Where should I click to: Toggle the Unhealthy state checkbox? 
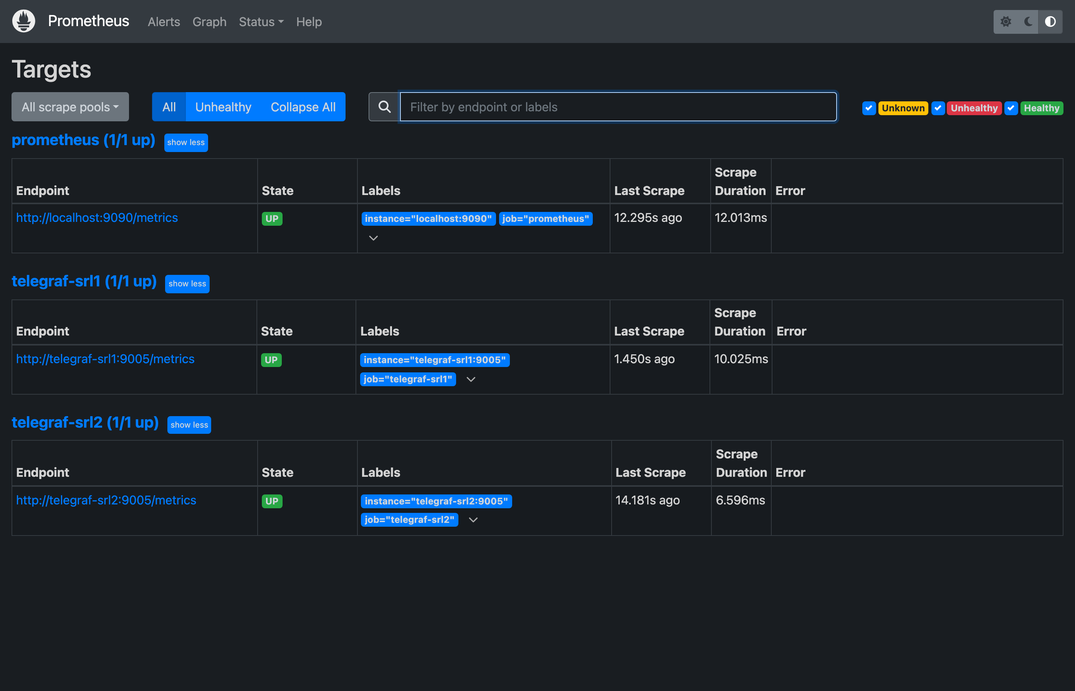(938, 108)
